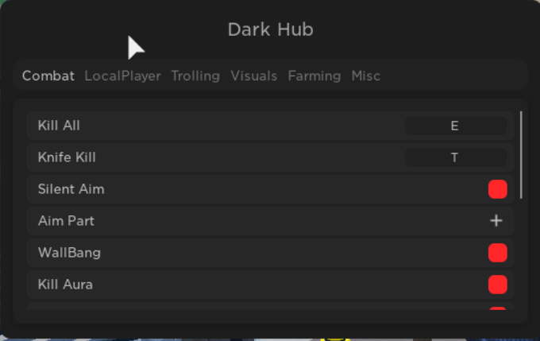Viewport: 540px width, 341px height.
Task: Go to the Farming tab
Action: point(314,76)
